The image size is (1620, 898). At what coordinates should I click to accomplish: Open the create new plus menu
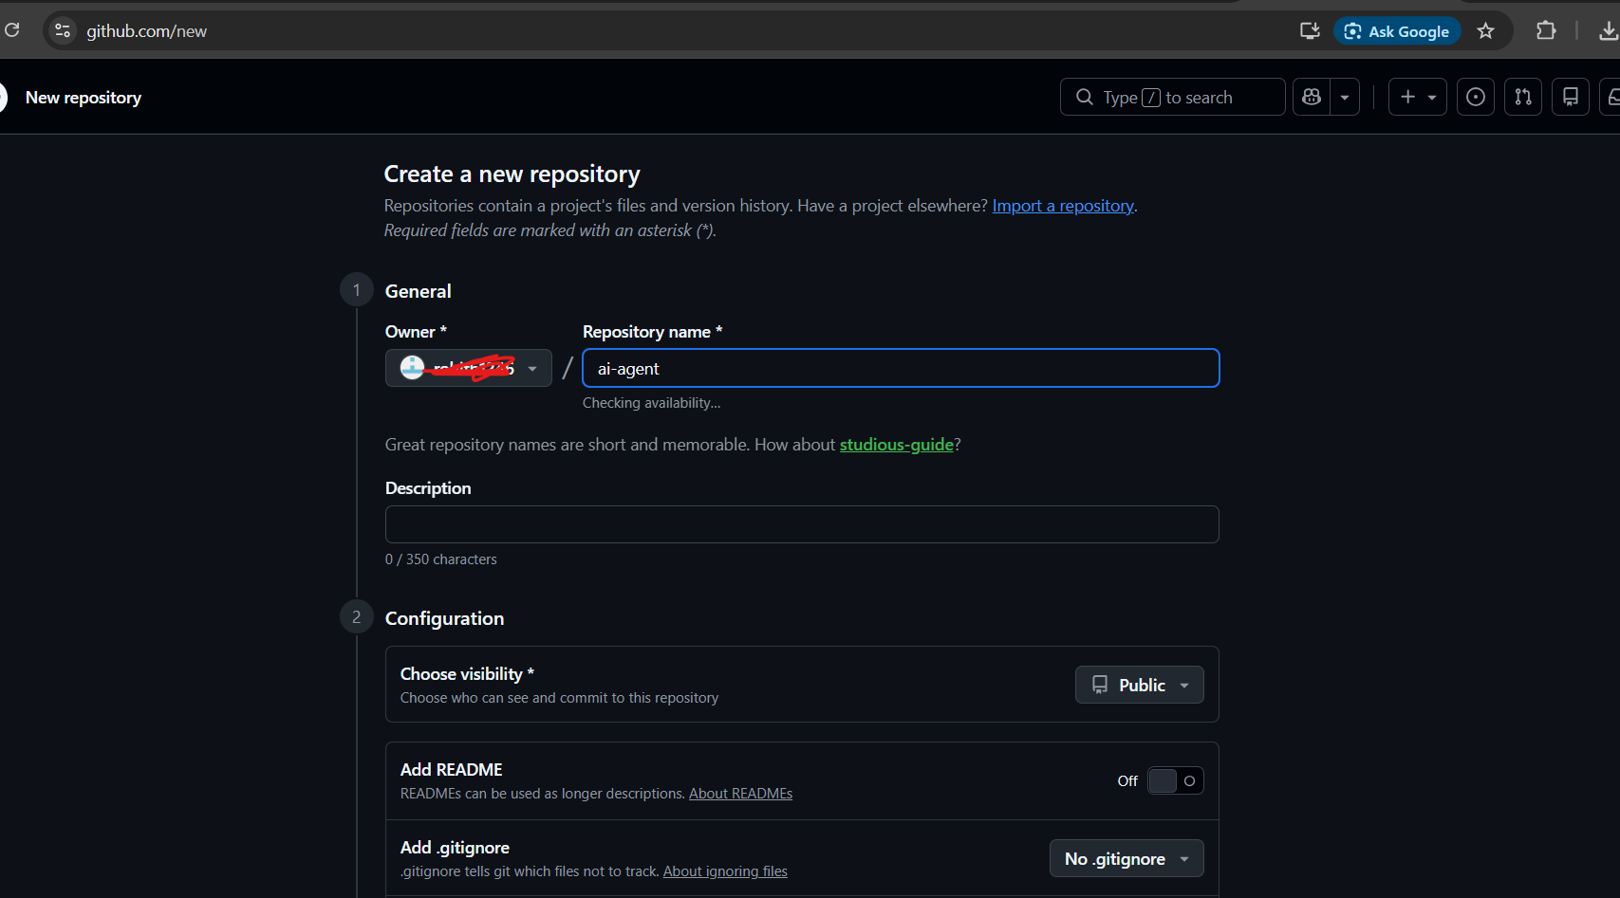click(x=1418, y=97)
